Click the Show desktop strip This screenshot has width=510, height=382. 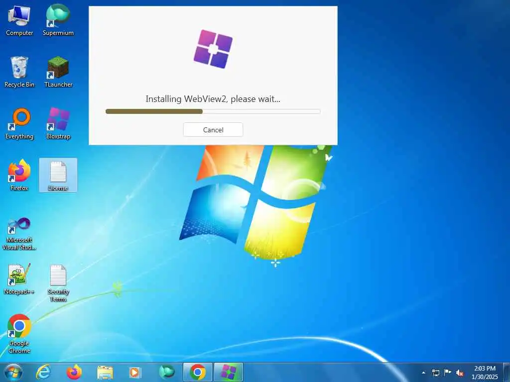pos(506,372)
